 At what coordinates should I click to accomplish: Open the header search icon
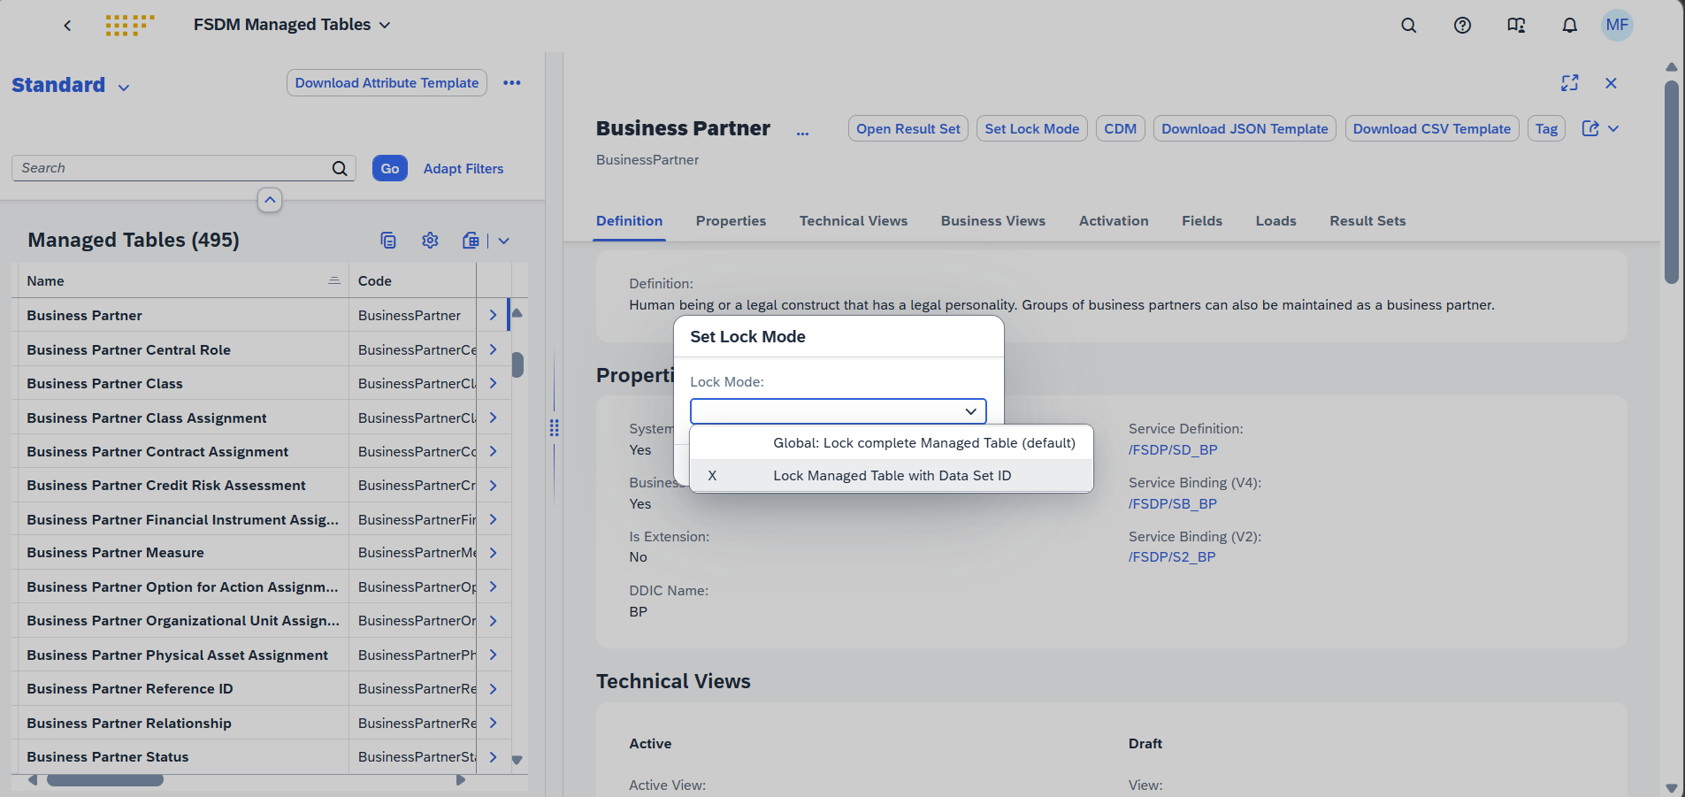coord(1409,25)
